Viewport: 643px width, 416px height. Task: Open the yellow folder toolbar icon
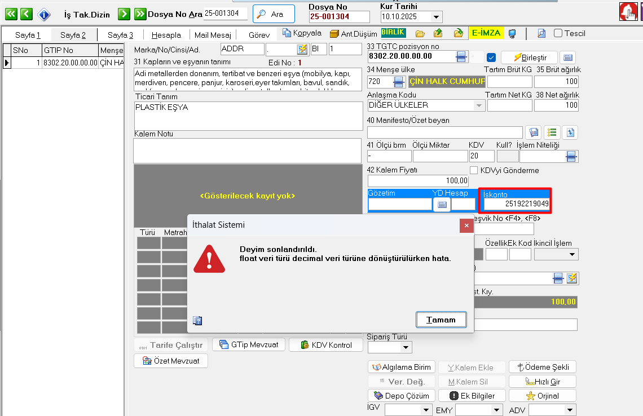coord(420,33)
